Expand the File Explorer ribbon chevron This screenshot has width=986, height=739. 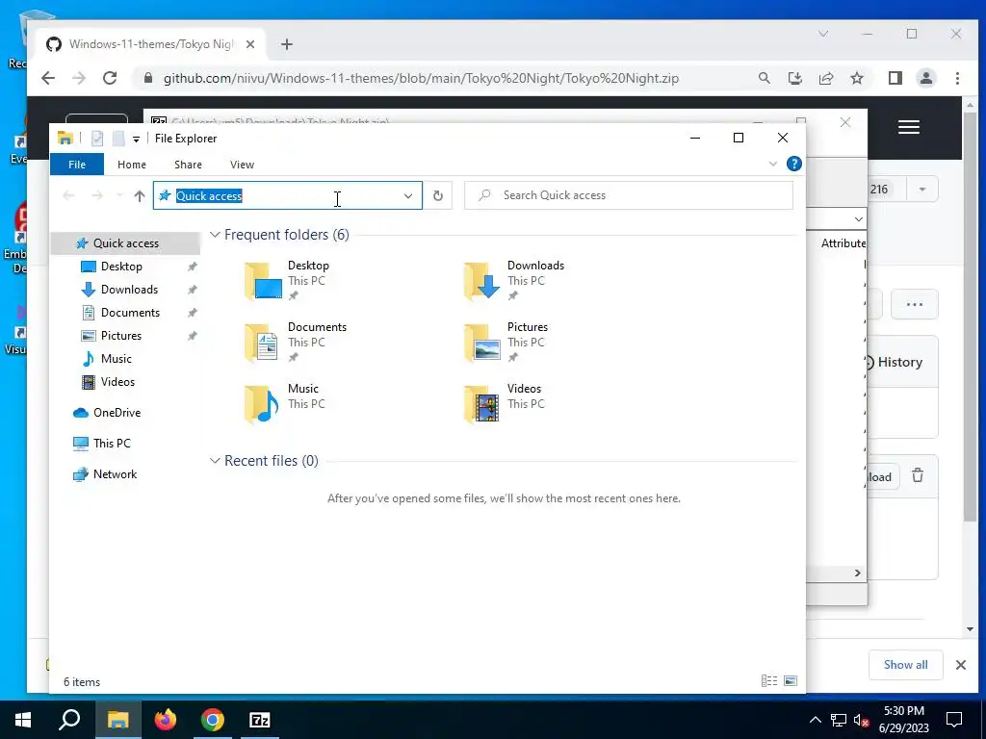(773, 164)
